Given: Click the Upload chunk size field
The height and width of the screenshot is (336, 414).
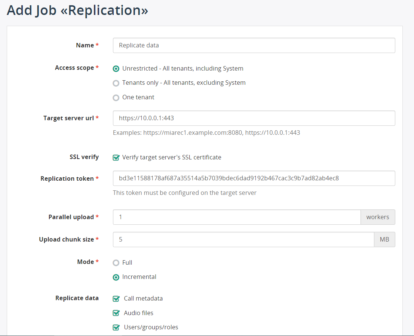Looking at the screenshot, I should pyautogui.click(x=243, y=240).
